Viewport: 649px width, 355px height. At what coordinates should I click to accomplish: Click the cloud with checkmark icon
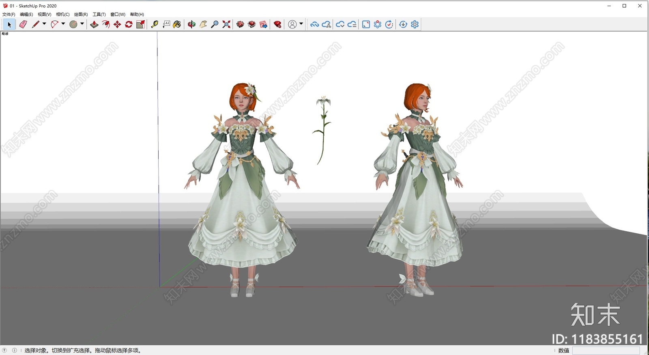point(340,24)
